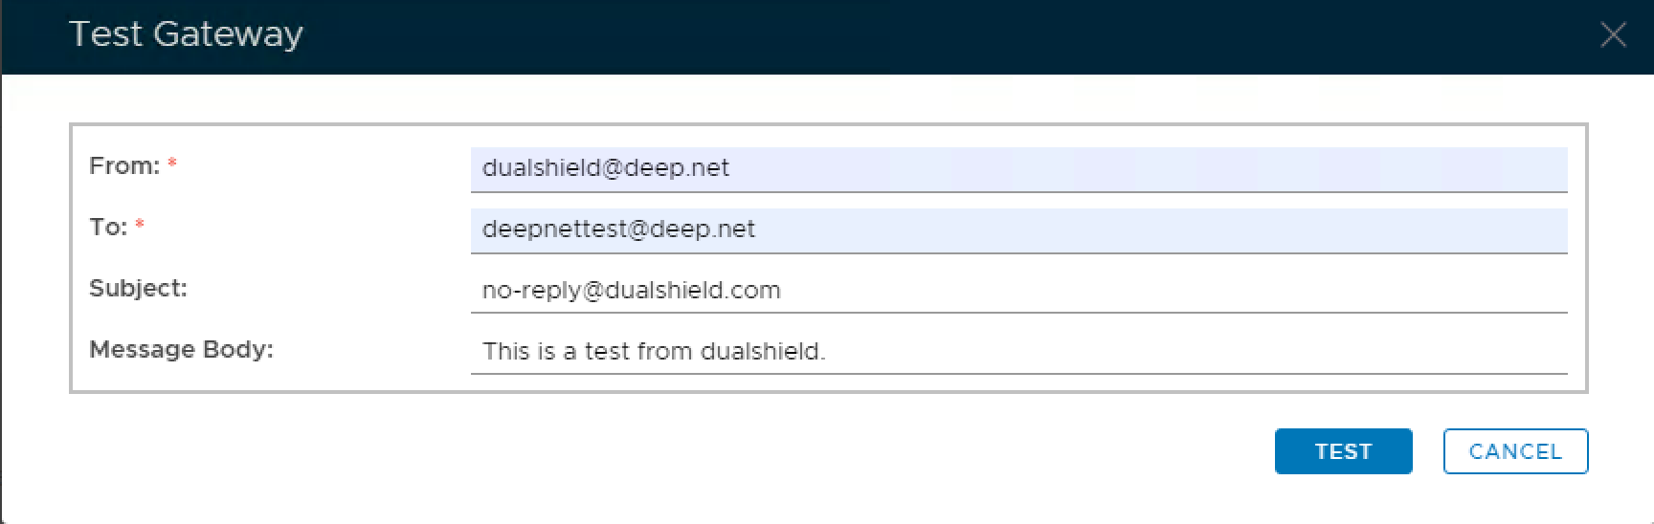Click the Message Body: field label
The height and width of the screenshot is (524, 1654).
pyautogui.click(x=181, y=350)
